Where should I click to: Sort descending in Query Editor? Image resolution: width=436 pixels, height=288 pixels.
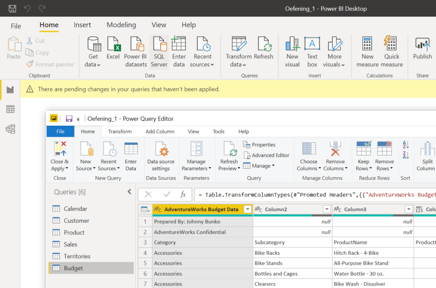(406, 155)
